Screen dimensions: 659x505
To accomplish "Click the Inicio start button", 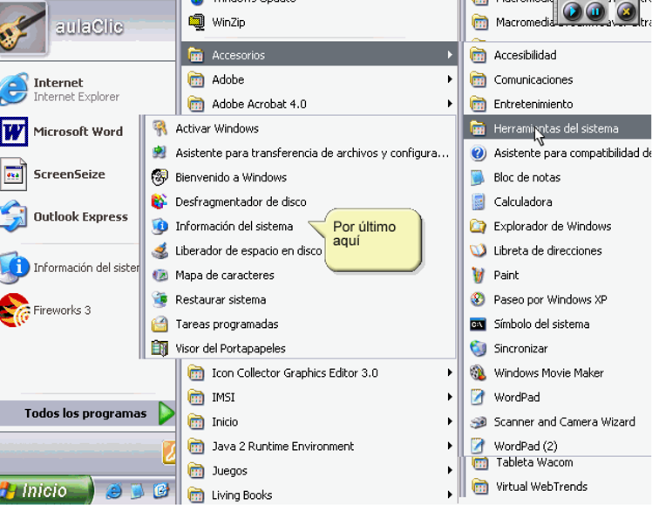I will click(x=45, y=490).
